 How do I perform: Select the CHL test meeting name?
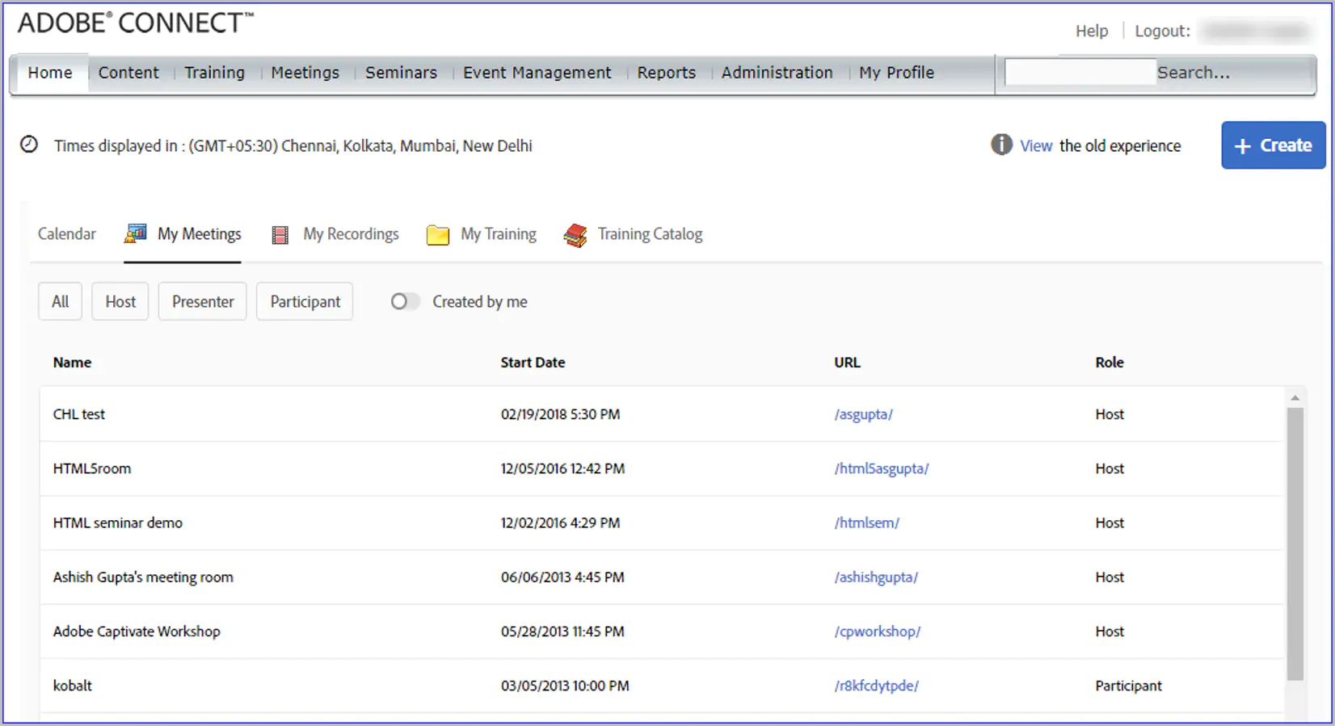click(x=79, y=414)
